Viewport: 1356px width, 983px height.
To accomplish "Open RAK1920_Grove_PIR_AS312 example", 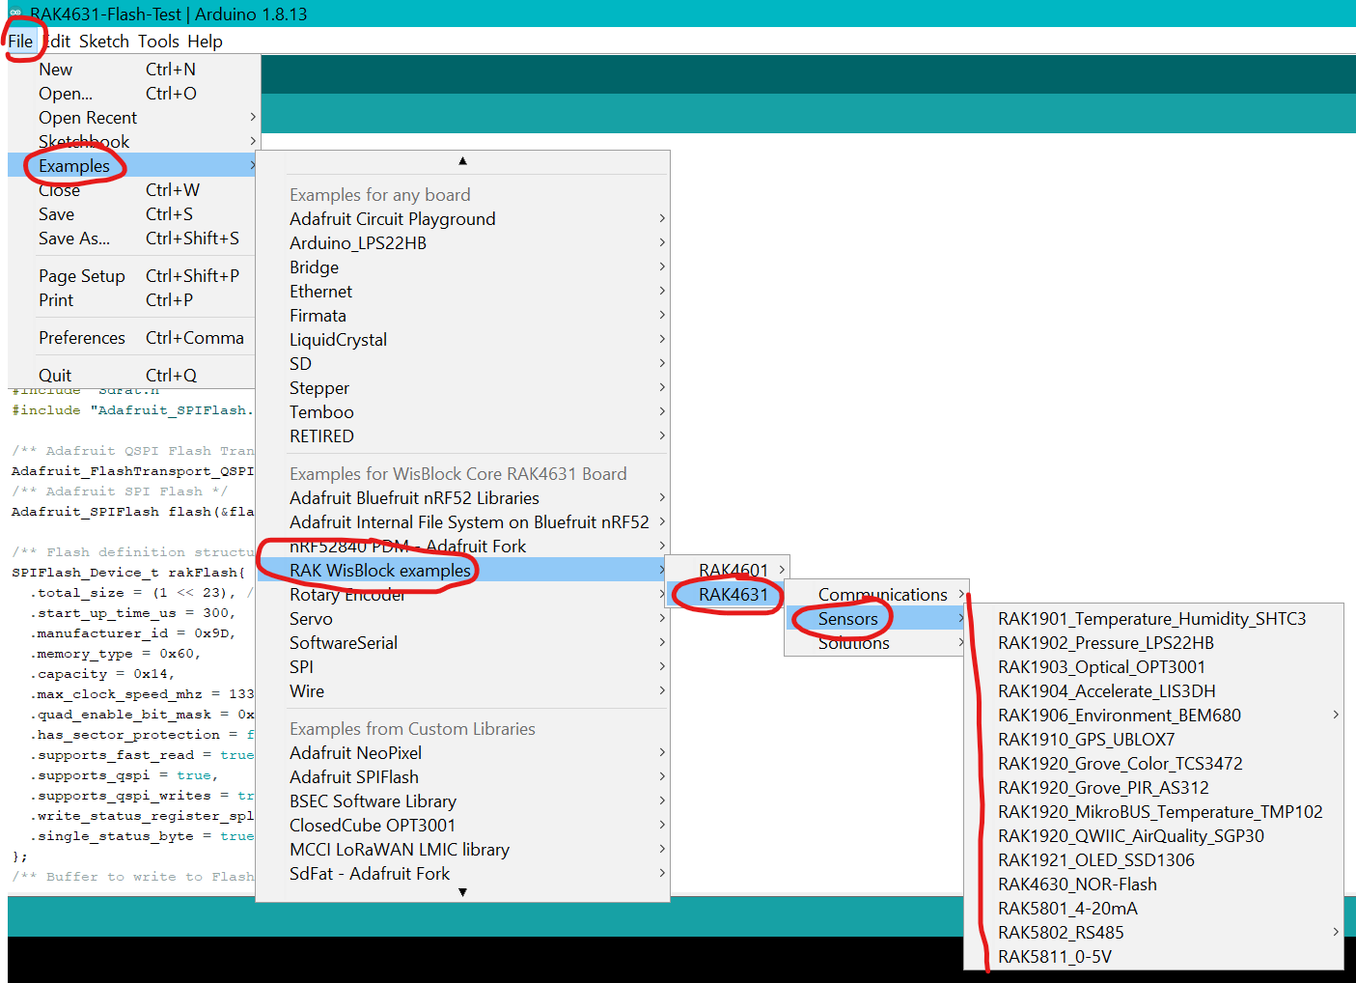I will 1154,788.
